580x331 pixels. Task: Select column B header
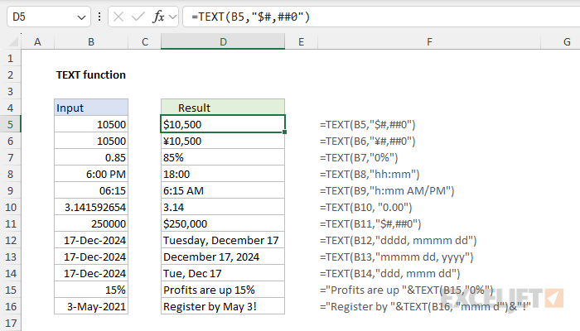tap(91, 41)
